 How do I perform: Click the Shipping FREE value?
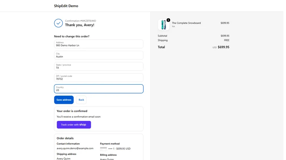227,40
